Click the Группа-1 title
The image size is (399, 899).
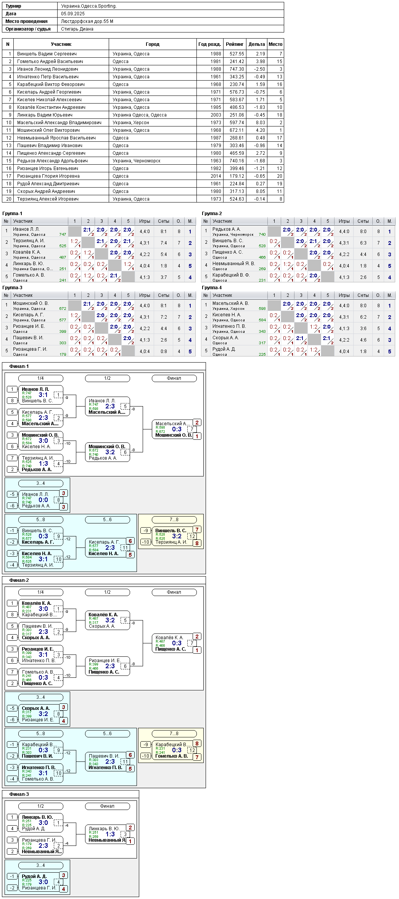(12, 214)
